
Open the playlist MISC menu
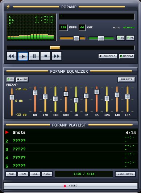pyautogui.click(x=47, y=174)
